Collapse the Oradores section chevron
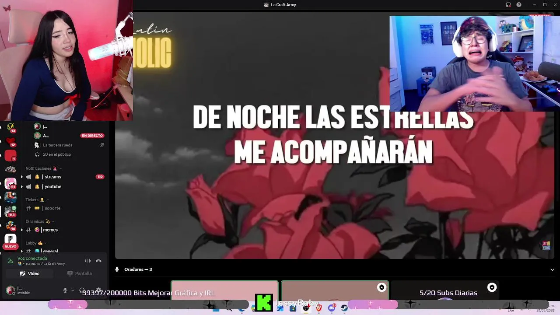Screen dimensions: 560x315 [x=552, y=269]
